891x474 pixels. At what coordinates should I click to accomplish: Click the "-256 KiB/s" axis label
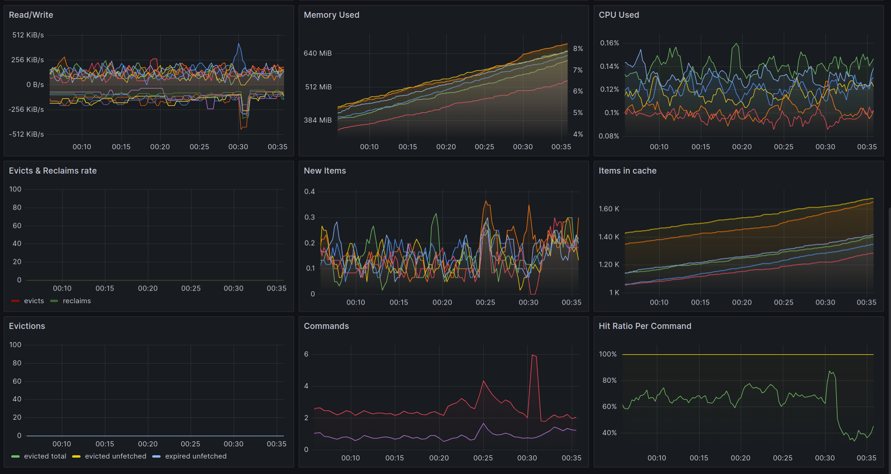tap(26, 109)
